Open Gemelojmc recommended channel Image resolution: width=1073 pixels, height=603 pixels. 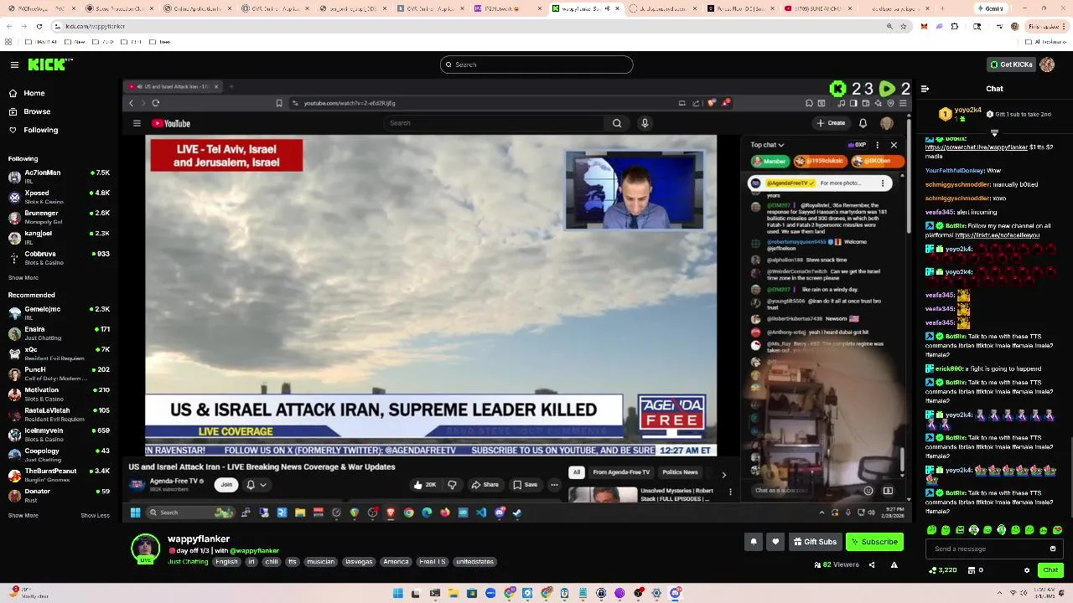(59, 312)
